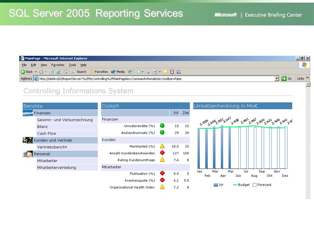Click the Finanzen thumbnail image in Berichte
The image size is (314, 235).
point(28,113)
